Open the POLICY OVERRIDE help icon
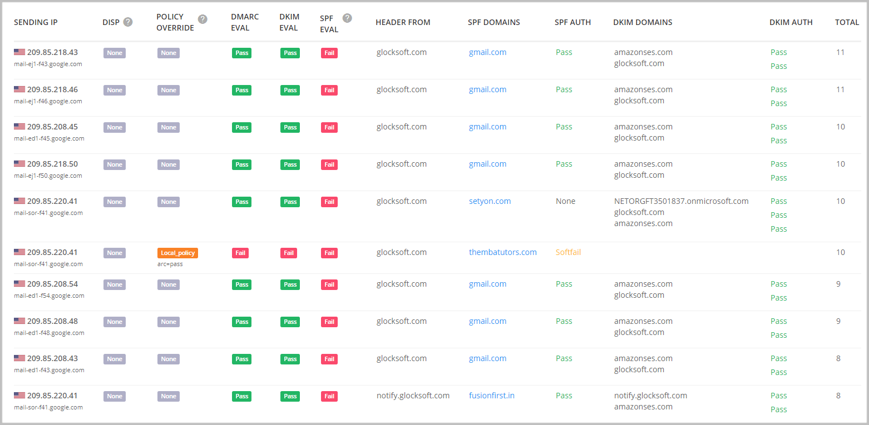 point(203,19)
